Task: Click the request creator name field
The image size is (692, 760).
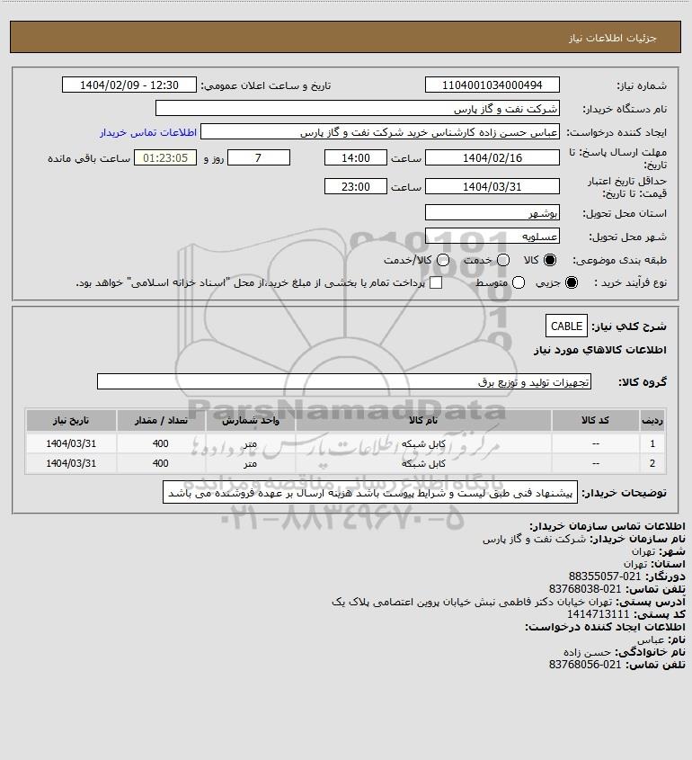Action: [x=380, y=132]
